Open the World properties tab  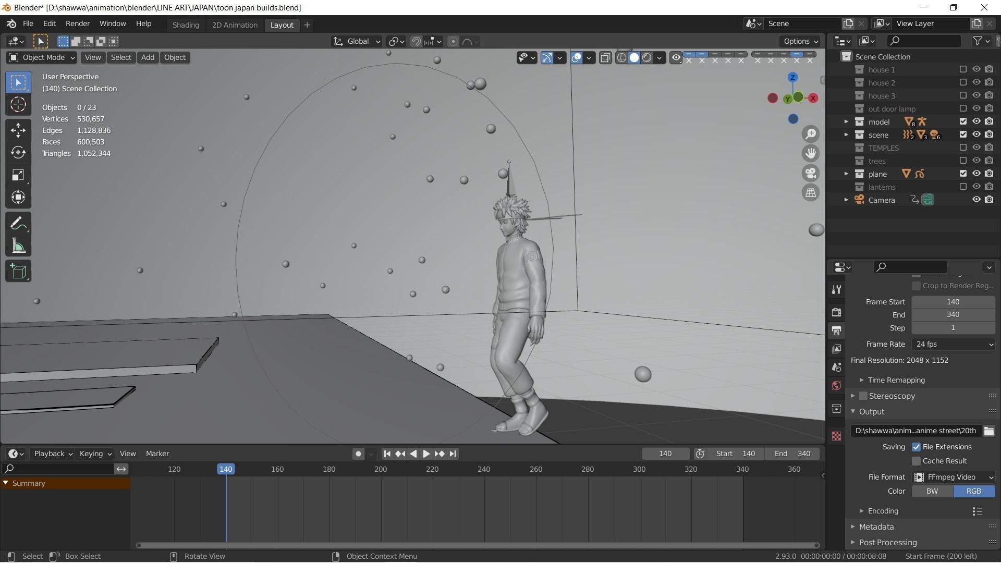pos(837,385)
